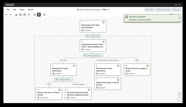
Task: Star the Auto Claims Processing workflow
Action: click(78, 9)
